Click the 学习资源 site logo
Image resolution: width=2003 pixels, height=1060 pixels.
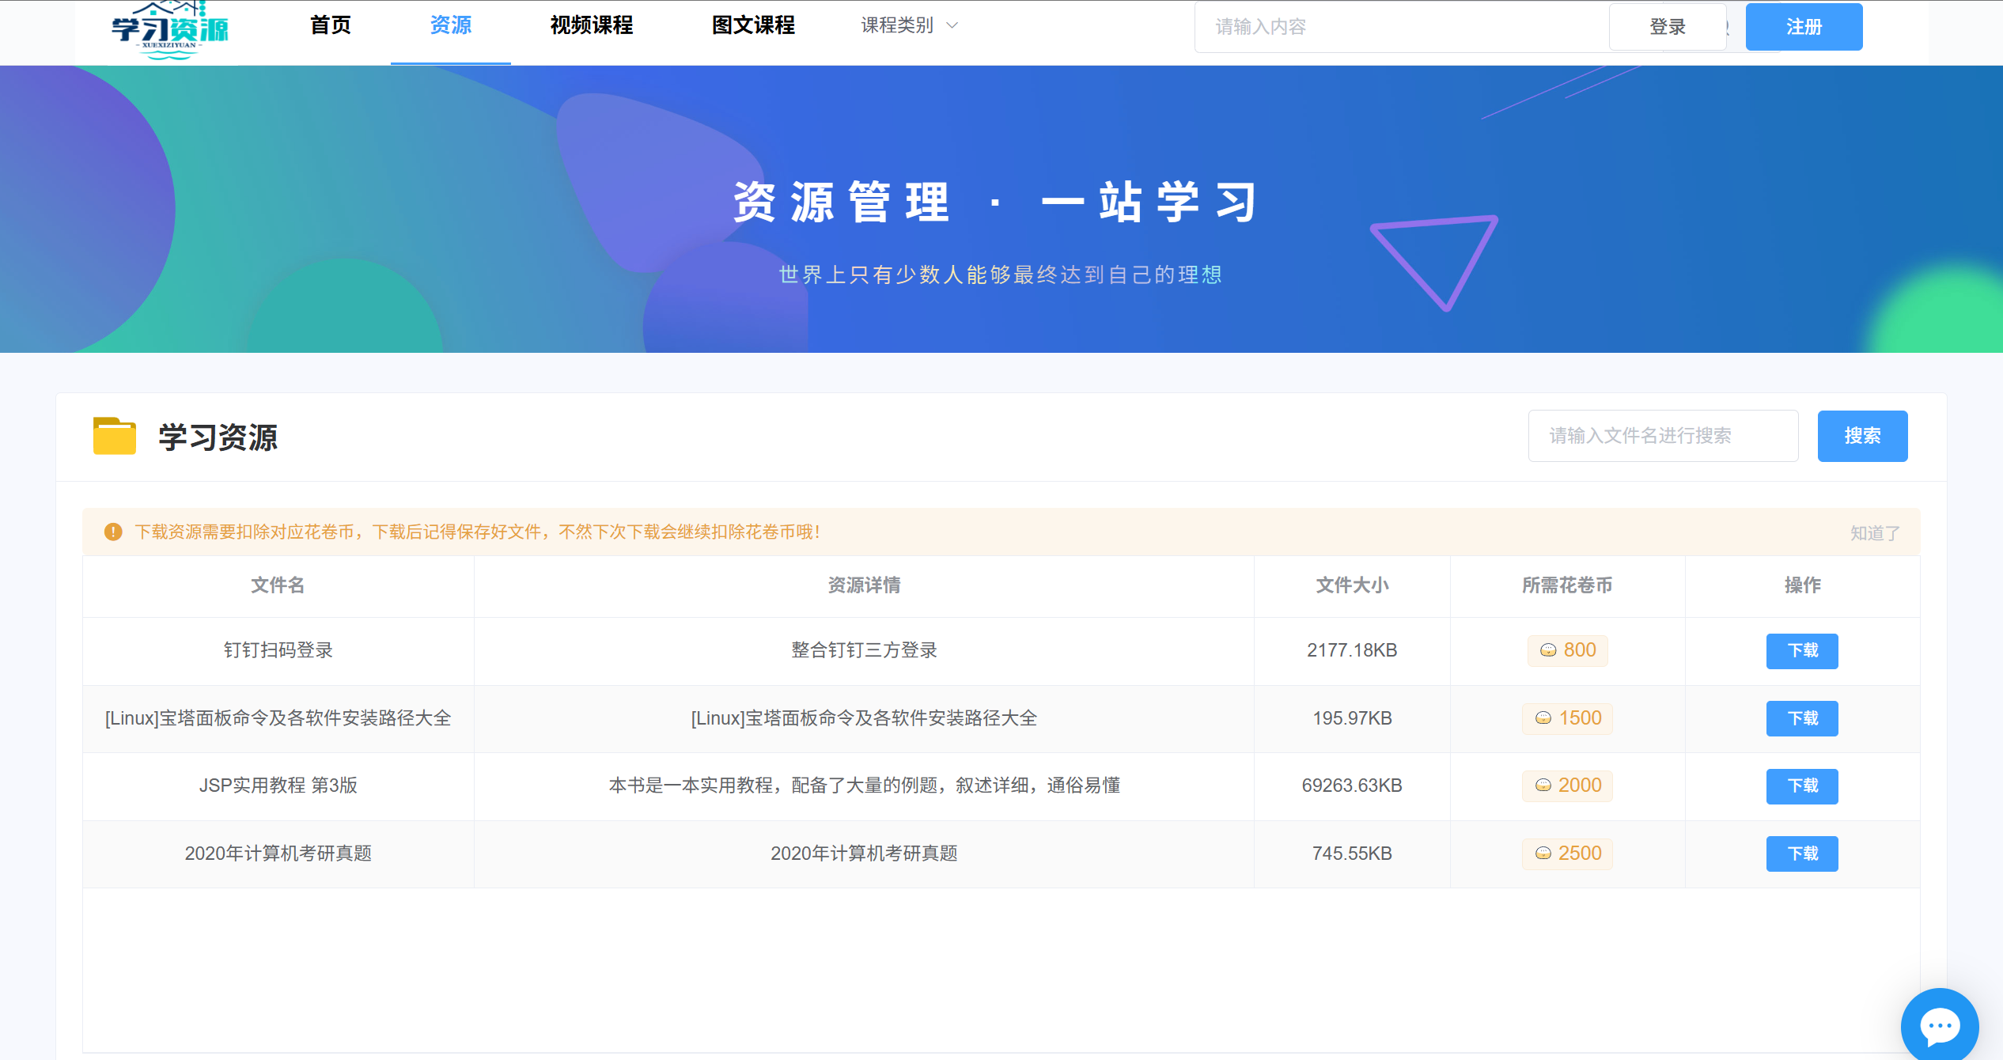tap(169, 30)
